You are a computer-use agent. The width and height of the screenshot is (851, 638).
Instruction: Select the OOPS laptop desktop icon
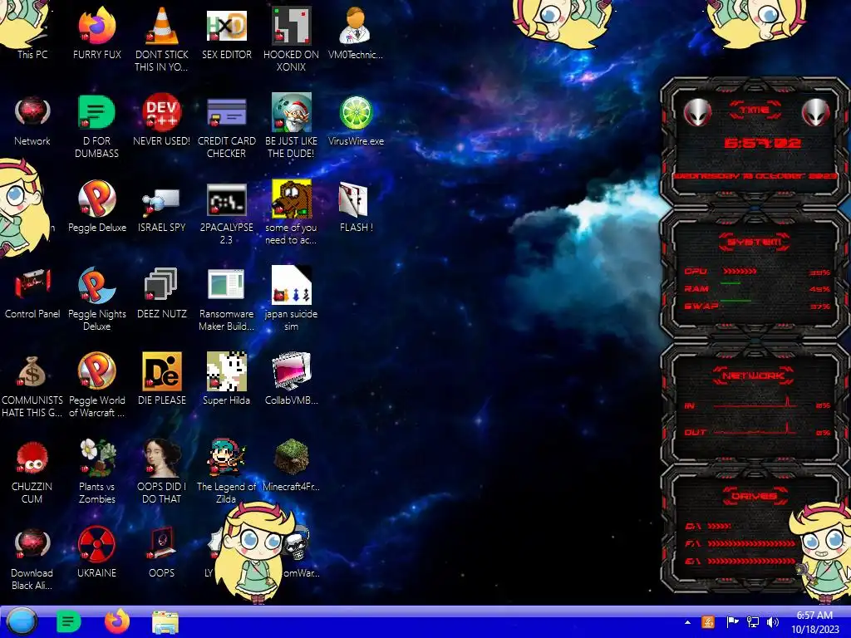[161, 552]
